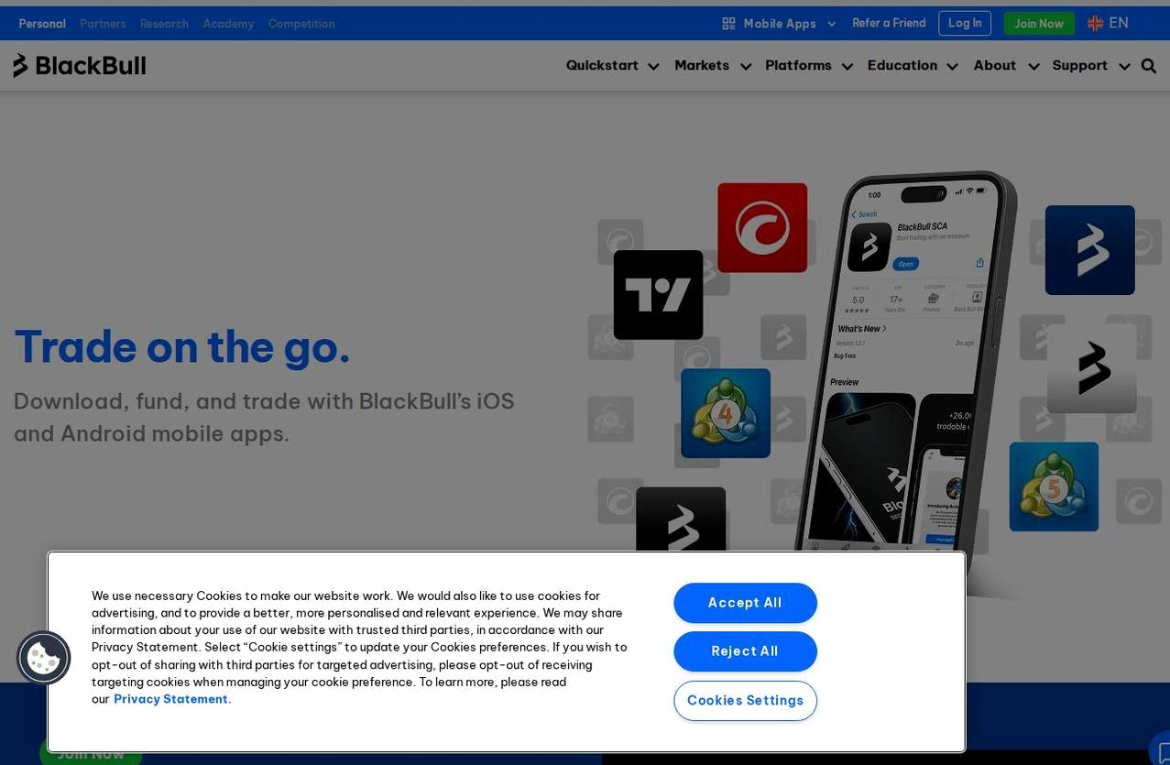Select the Personal tab
The height and width of the screenshot is (765, 1170).
coord(42,24)
